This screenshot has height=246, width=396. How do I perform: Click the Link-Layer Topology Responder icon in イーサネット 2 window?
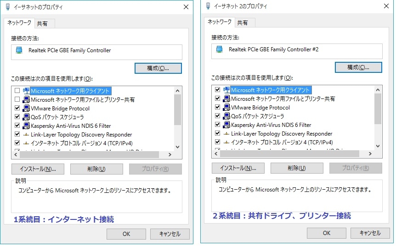226,134
